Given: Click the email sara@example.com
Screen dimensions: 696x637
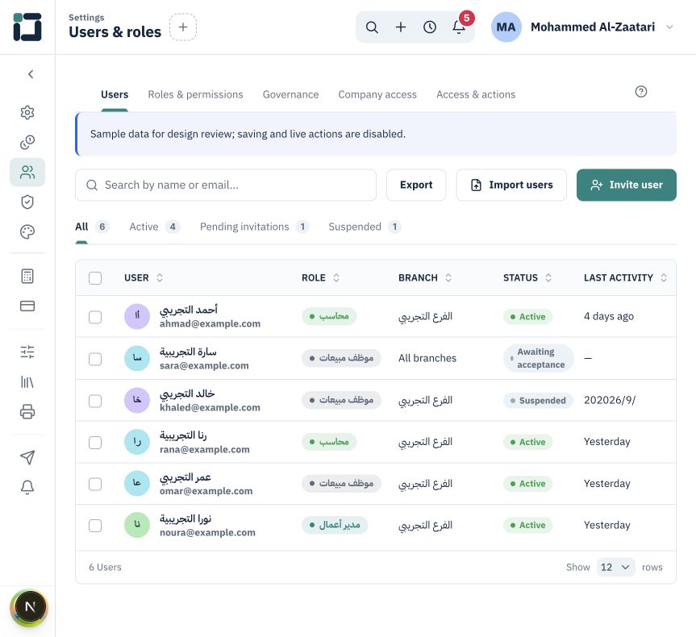Looking at the screenshot, I should point(204,366).
